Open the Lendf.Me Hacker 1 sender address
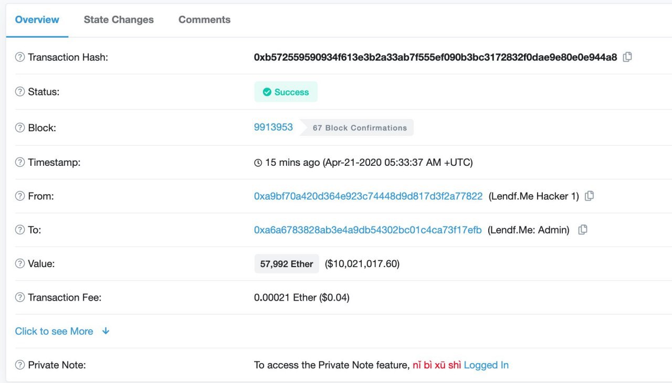Image resolution: width=672 pixels, height=383 pixels. click(368, 196)
